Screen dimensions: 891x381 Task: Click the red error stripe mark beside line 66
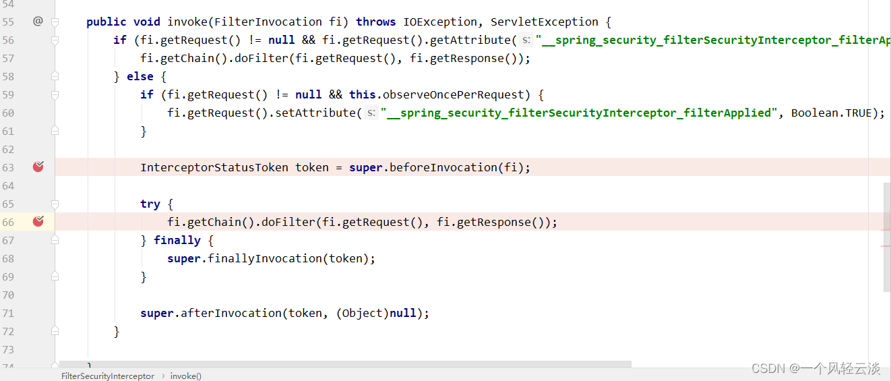886,230
